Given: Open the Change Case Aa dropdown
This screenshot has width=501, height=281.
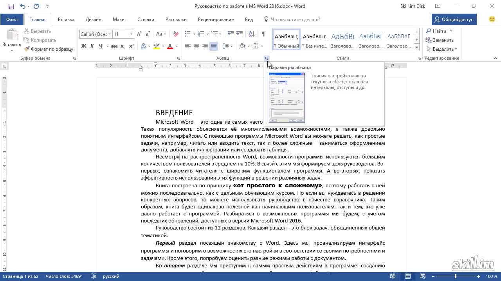Looking at the screenshot, I should click(161, 34).
